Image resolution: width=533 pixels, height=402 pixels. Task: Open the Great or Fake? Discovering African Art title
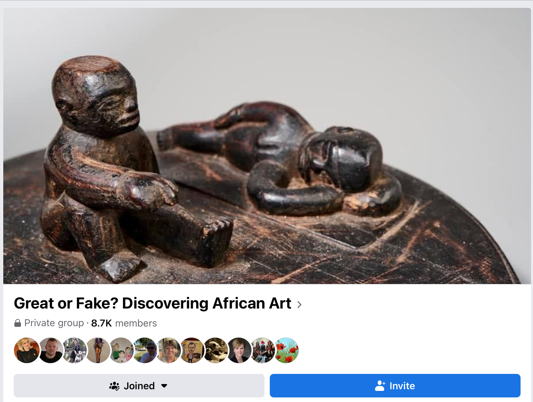[x=152, y=303]
